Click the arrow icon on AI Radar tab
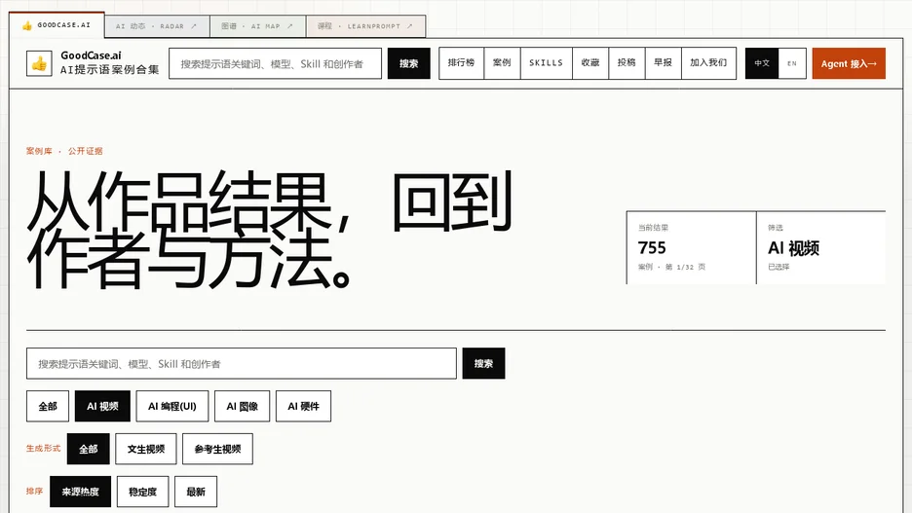Viewport: 912px width, 513px height. 194,26
